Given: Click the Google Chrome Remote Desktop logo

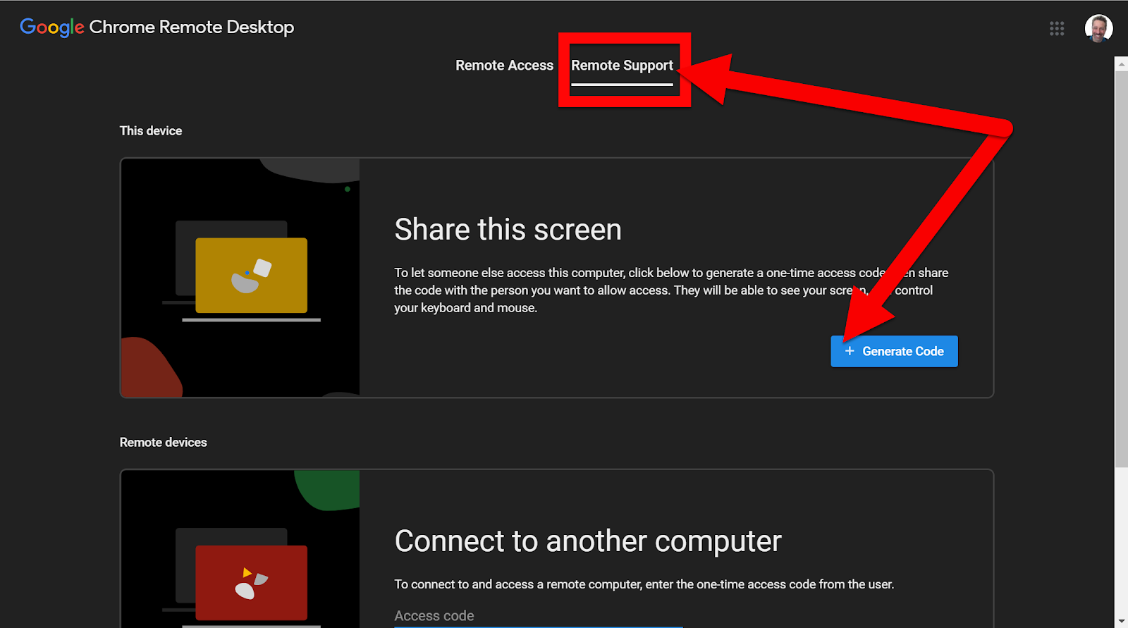Looking at the screenshot, I should coord(157,27).
